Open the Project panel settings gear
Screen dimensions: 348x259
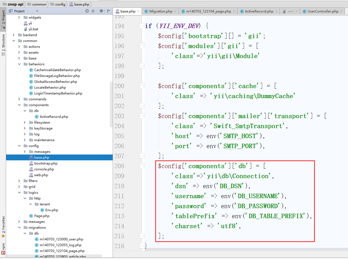[101, 11]
